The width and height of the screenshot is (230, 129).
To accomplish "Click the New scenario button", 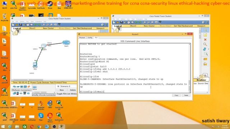I will click(x=61, y=90).
